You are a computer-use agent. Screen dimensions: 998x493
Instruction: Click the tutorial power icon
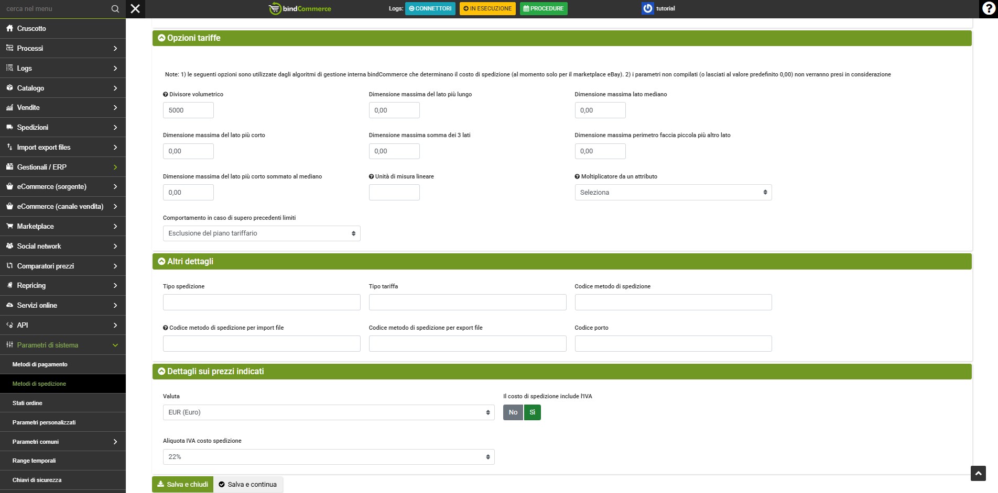pyautogui.click(x=648, y=8)
